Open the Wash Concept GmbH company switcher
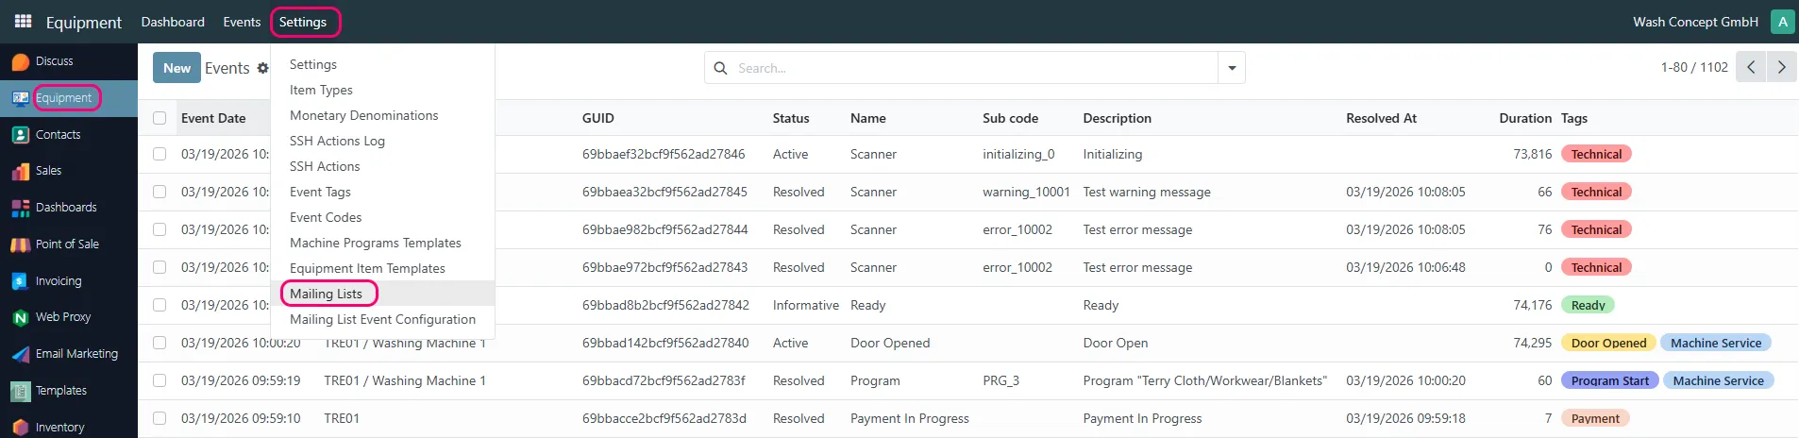Viewport: 1799px width, 438px height. 1695,22
